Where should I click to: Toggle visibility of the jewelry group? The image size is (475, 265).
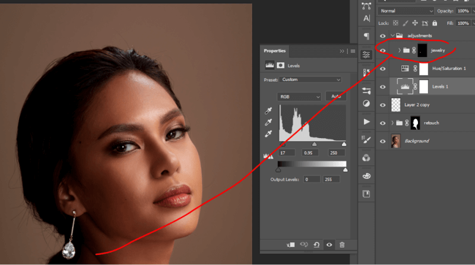click(x=383, y=51)
